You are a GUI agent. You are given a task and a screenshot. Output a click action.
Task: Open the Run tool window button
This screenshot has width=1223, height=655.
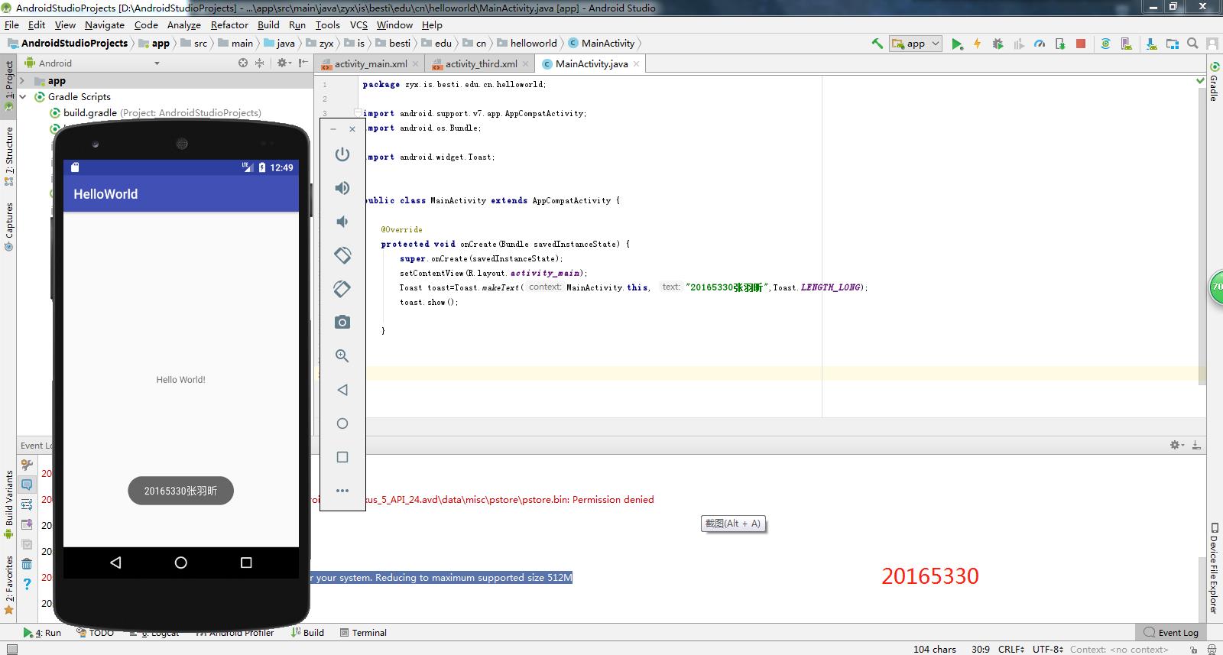pos(42,633)
